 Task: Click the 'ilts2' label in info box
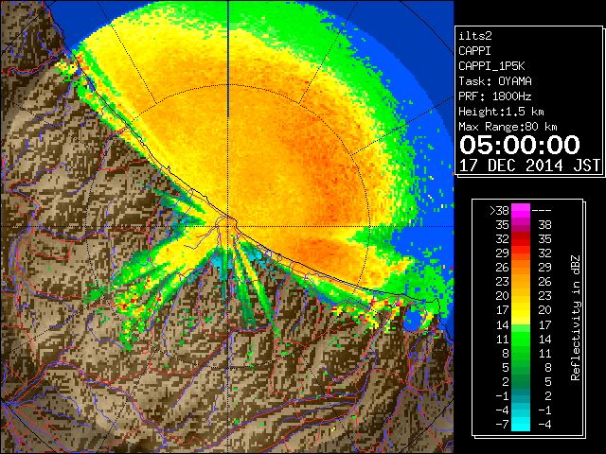tap(475, 36)
